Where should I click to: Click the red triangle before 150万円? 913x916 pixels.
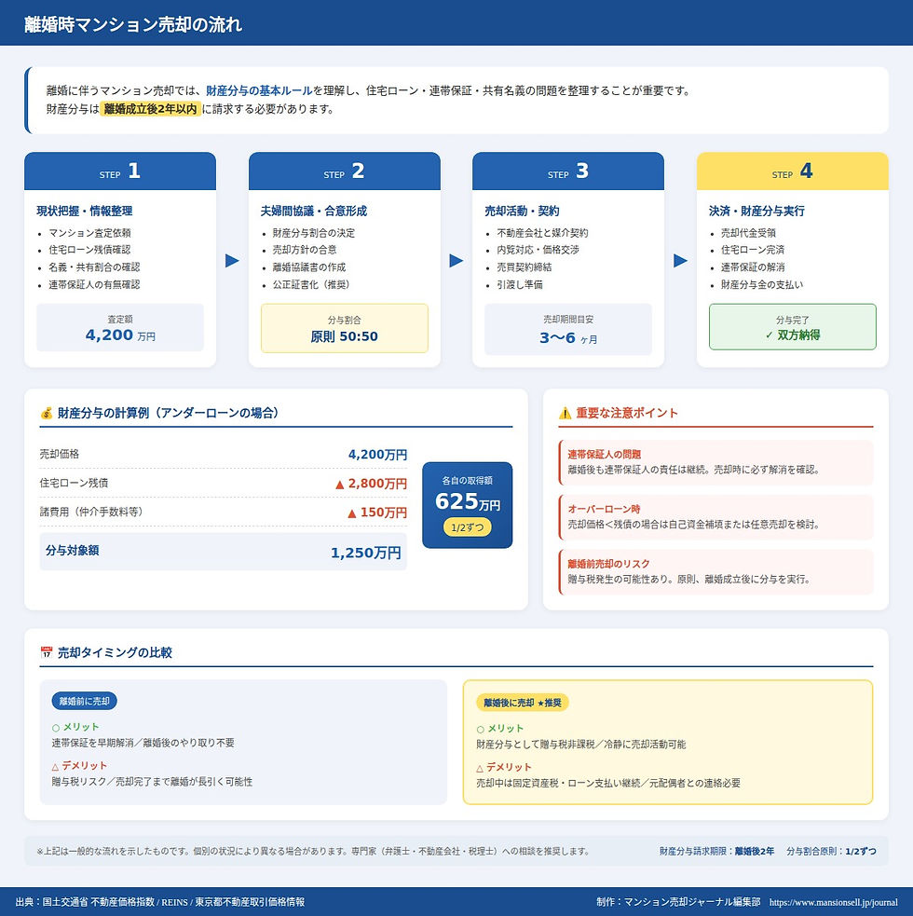351,513
